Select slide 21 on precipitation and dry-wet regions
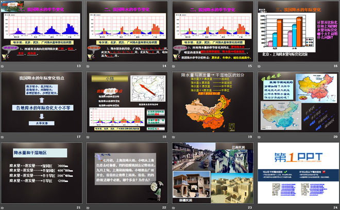Viewport: 340px width, 210px height. point(42,173)
